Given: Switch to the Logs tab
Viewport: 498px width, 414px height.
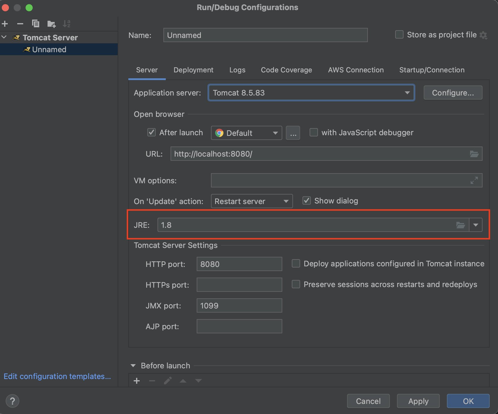Looking at the screenshot, I should [237, 70].
